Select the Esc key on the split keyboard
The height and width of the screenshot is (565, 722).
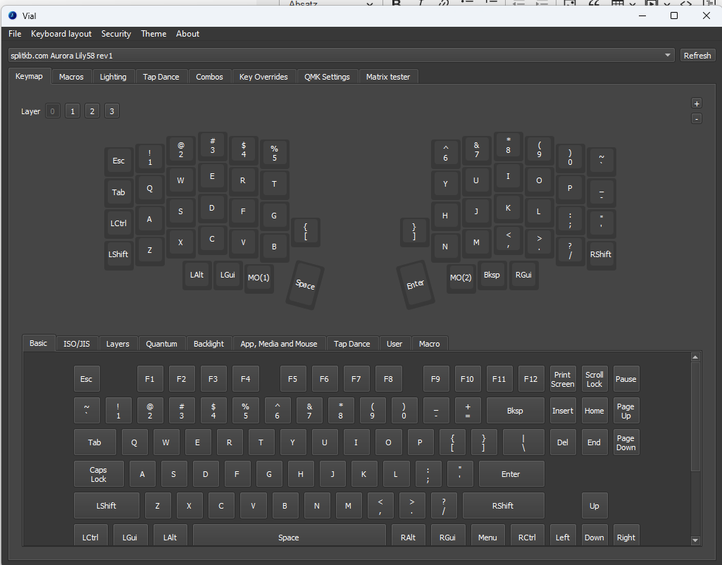tap(118, 161)
